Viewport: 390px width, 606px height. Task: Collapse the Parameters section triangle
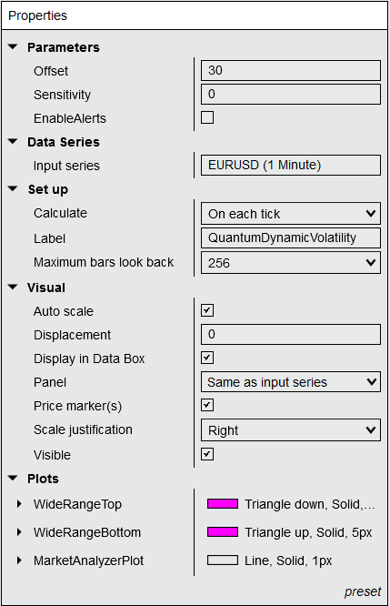[x=13, y=46]
